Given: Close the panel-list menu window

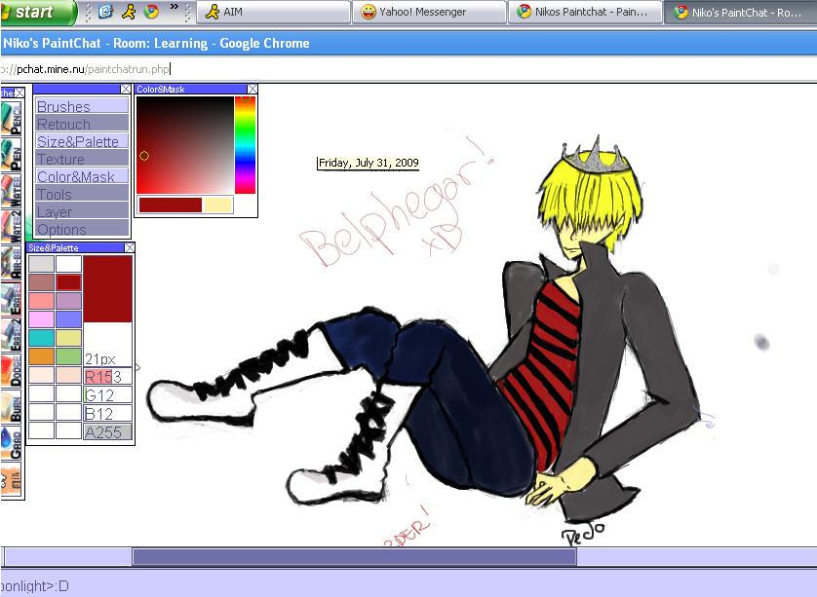Looking at the screenshot, I should click(x=126, y=89).
